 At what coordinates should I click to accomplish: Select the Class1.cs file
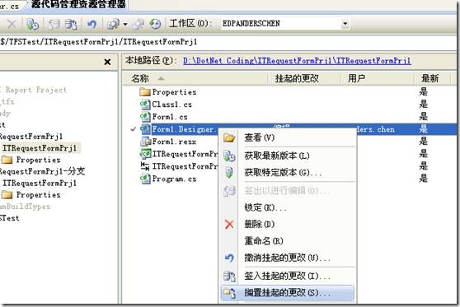[x=172, y=105]
